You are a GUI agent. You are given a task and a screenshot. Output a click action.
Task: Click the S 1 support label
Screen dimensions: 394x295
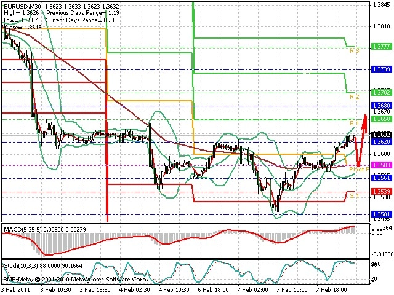pos(355,195)
